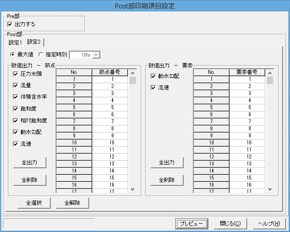Viewport: 290px width, 232px height.
Task: Click the 全解除 button
Action: tap(72, 203)
